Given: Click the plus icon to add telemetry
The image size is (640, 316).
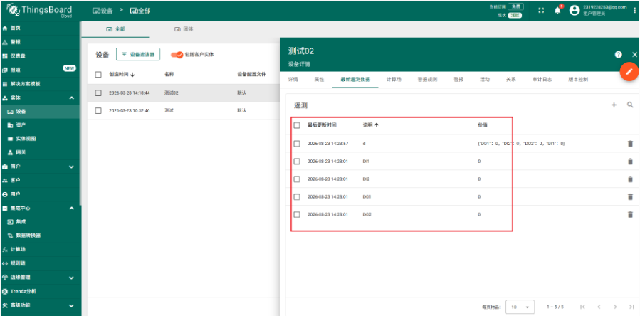Looking at the screenshot, I should pos(614,105).
